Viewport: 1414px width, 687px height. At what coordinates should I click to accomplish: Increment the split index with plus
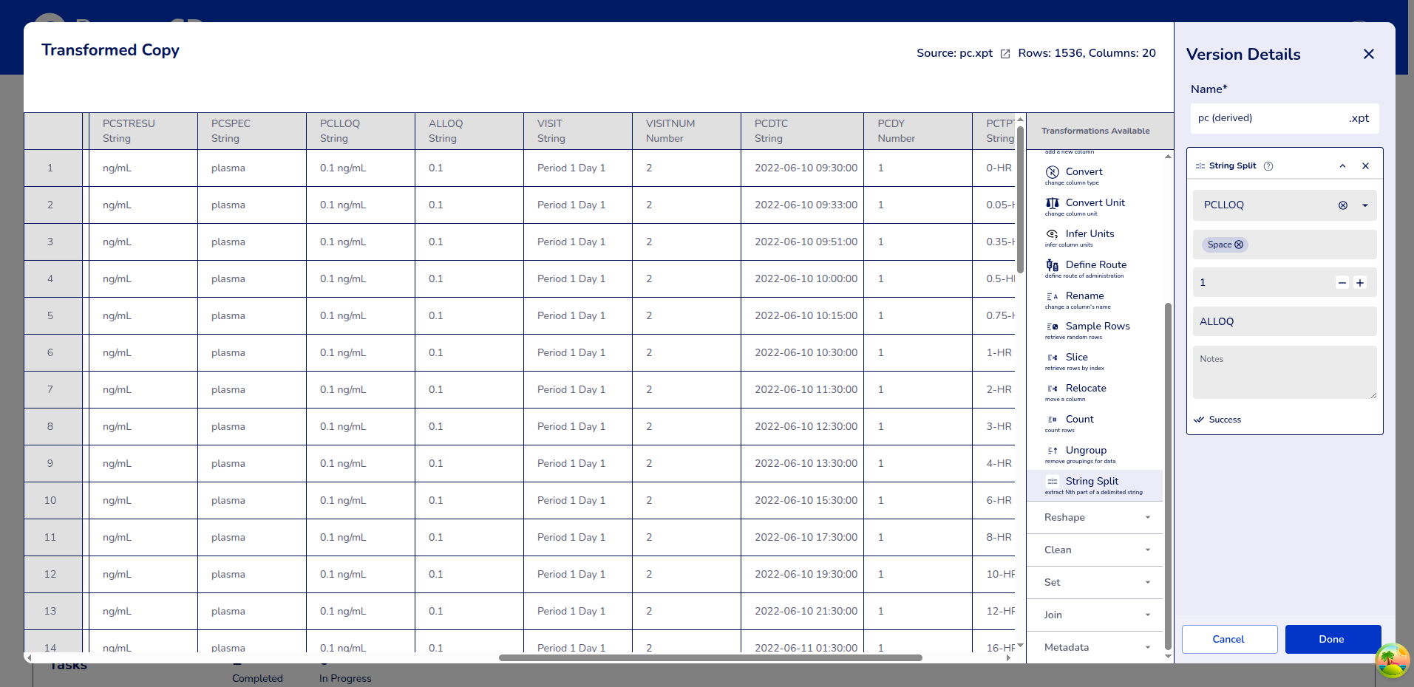coord(1359,283)
